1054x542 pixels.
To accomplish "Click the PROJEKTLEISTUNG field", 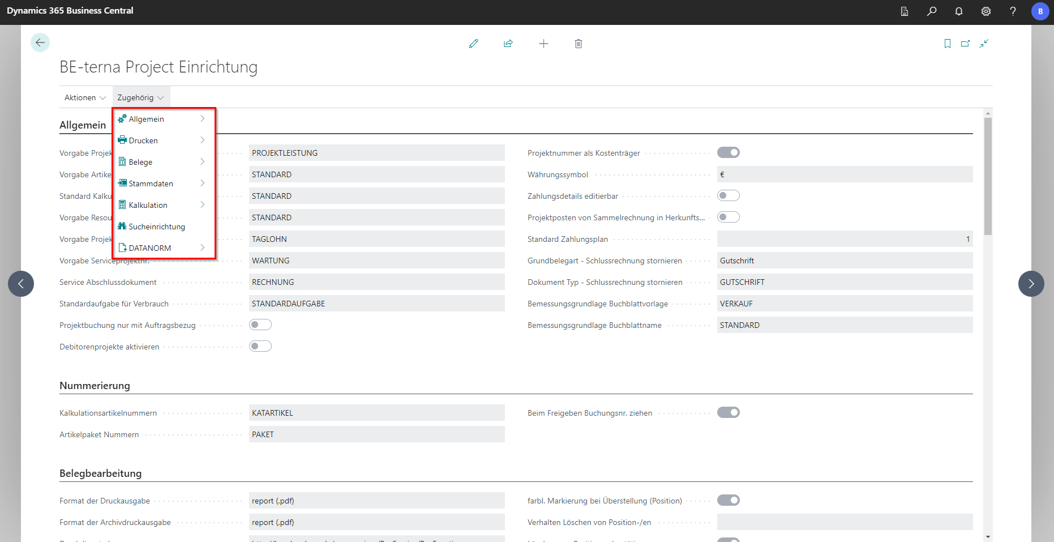I will point(377,153).
